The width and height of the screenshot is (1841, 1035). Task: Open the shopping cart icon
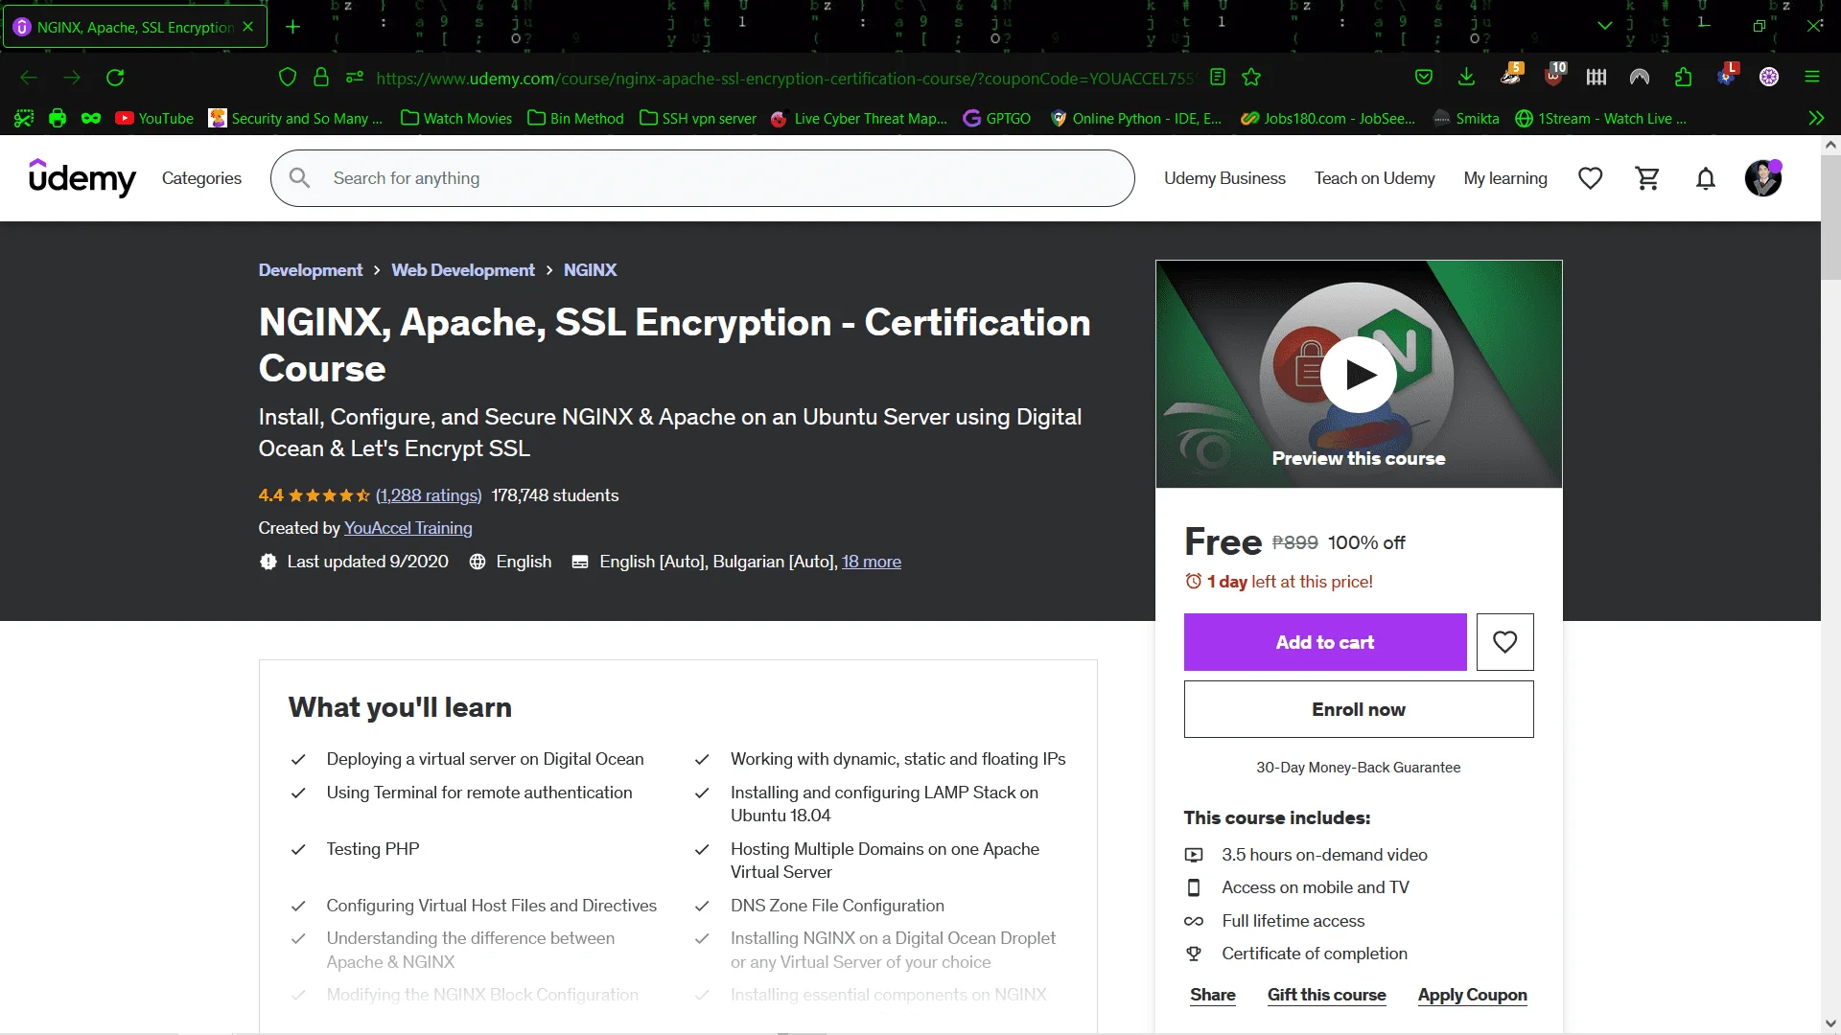[x=1647, y=178]
